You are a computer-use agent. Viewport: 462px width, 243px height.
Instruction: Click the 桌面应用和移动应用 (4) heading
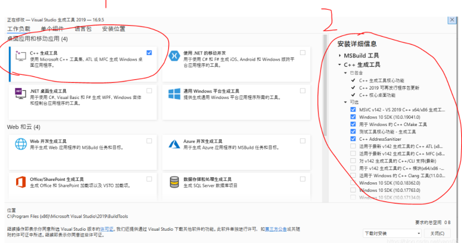tap(37, 39)
